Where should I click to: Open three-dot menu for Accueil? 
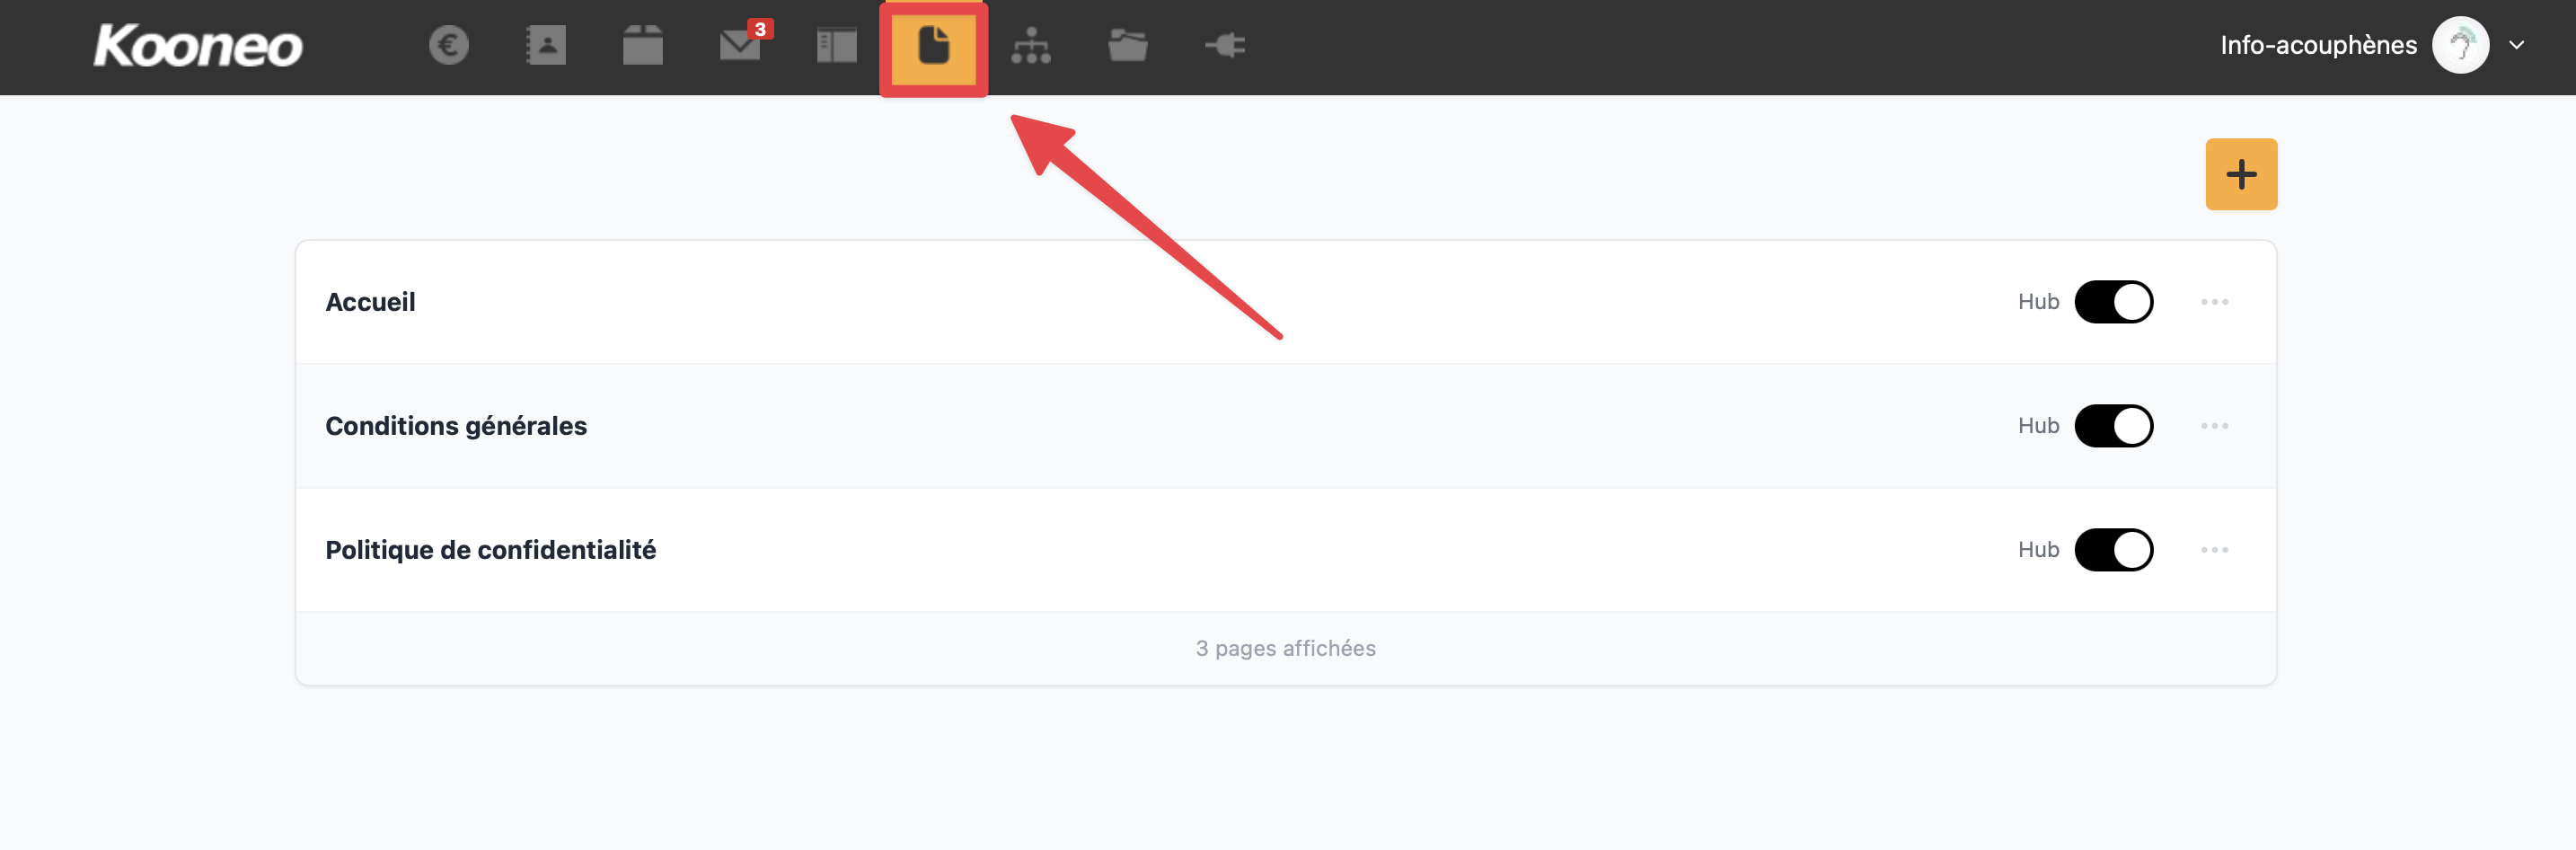click(x=2215, y=302)
